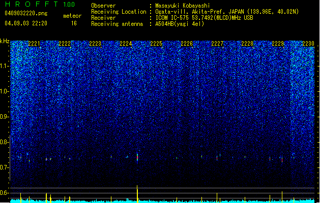Click the ICOM IC-575 receiver line
320x203 pixels.
pos(204,18)
